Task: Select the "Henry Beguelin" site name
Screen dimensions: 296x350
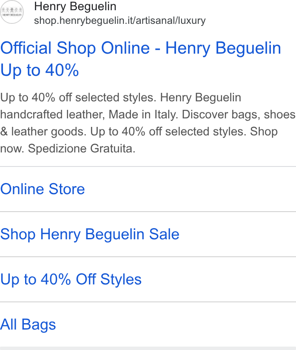Action: pos(75,6)
